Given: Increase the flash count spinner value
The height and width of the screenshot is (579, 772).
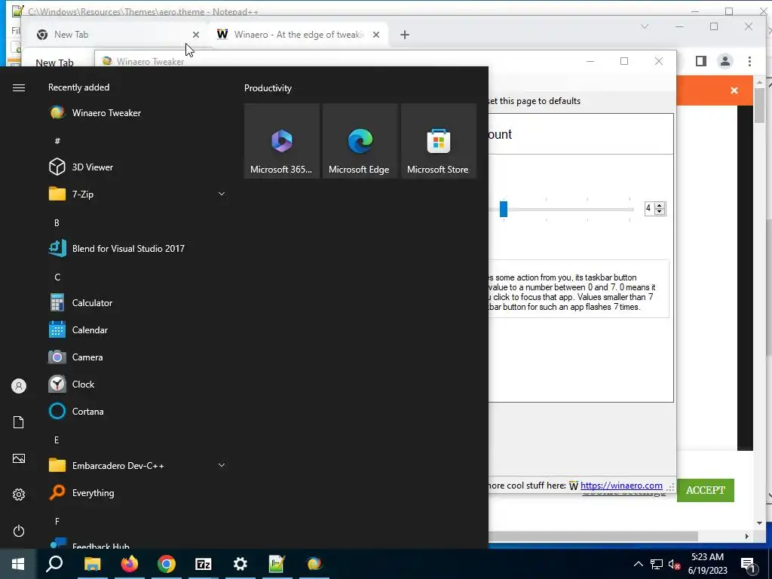Looking at the screenshot, I should (x=660, y=205).
